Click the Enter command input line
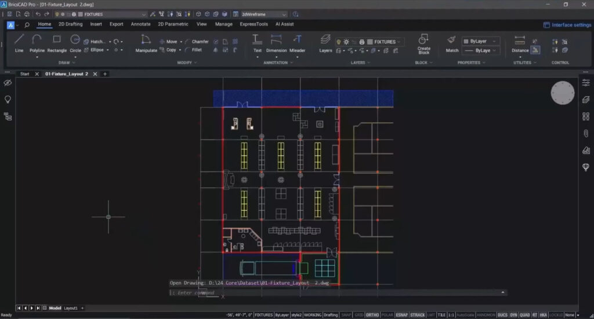This screenshot has width=594, height=319. pyautogui.click(x=337, y=292)
